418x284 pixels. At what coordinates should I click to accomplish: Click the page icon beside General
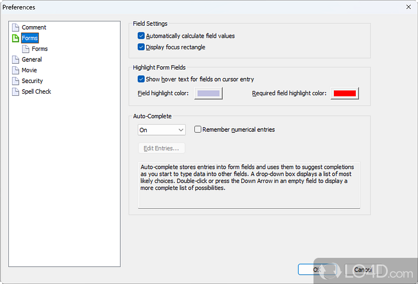tap(16, 60)
